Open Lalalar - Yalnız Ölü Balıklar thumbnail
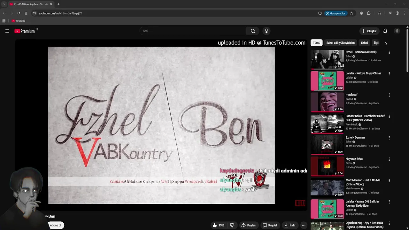 [327, 209]
